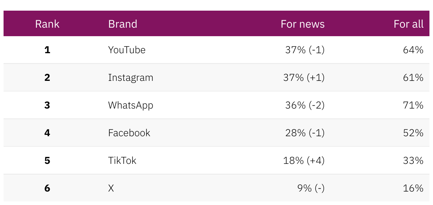The width and height of the screenshot is (433, 205).
Task: Click the 9% (-) news value for X
Action: 311,188
